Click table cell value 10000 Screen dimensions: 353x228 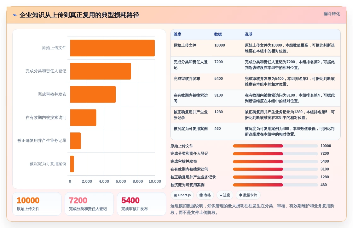coord(219,45)
